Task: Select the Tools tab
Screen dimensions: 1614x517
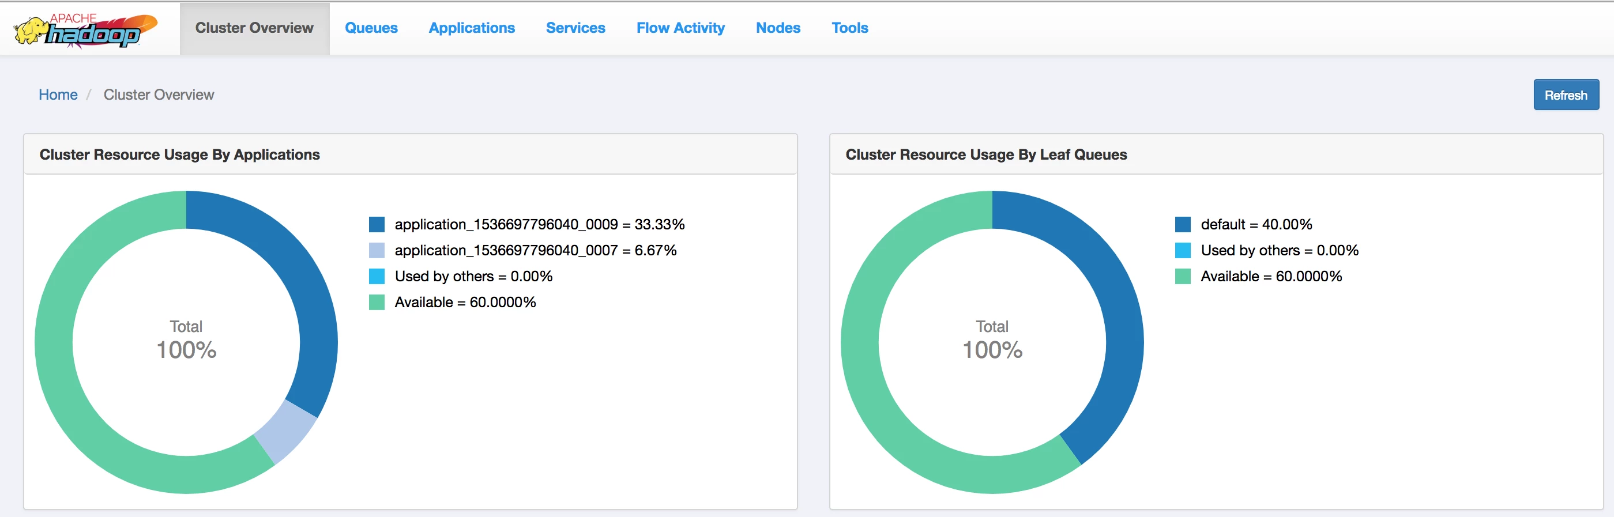Action: click(849, 28)
